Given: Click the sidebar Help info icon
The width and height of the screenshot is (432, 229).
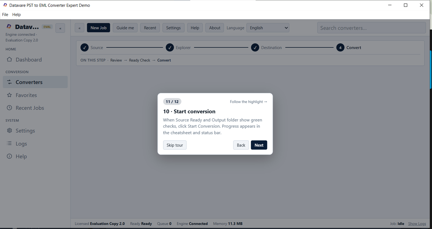Looking at the screenshot, I should pyautogui.click(x=9, y=156).
